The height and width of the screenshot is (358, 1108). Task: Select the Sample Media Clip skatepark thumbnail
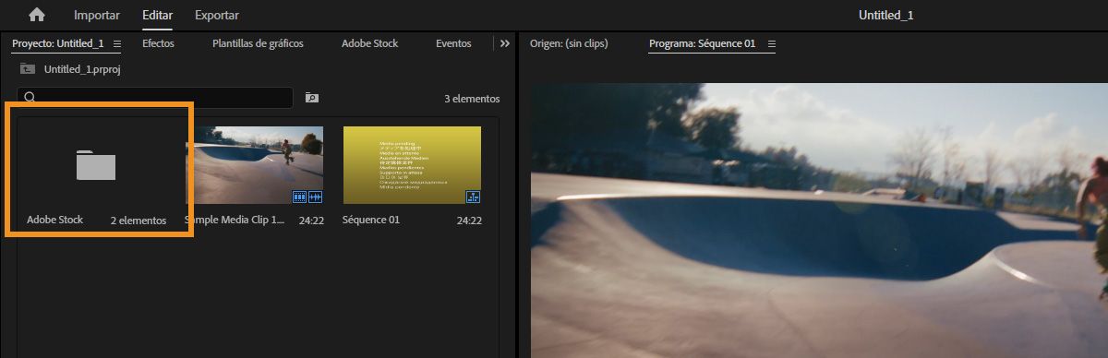[x=255, y=165]
